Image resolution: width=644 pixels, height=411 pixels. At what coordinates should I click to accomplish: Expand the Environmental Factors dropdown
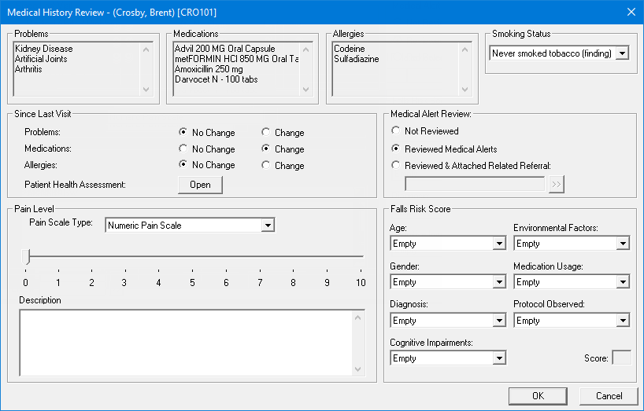pyautogui.click(x=622, y=244)
